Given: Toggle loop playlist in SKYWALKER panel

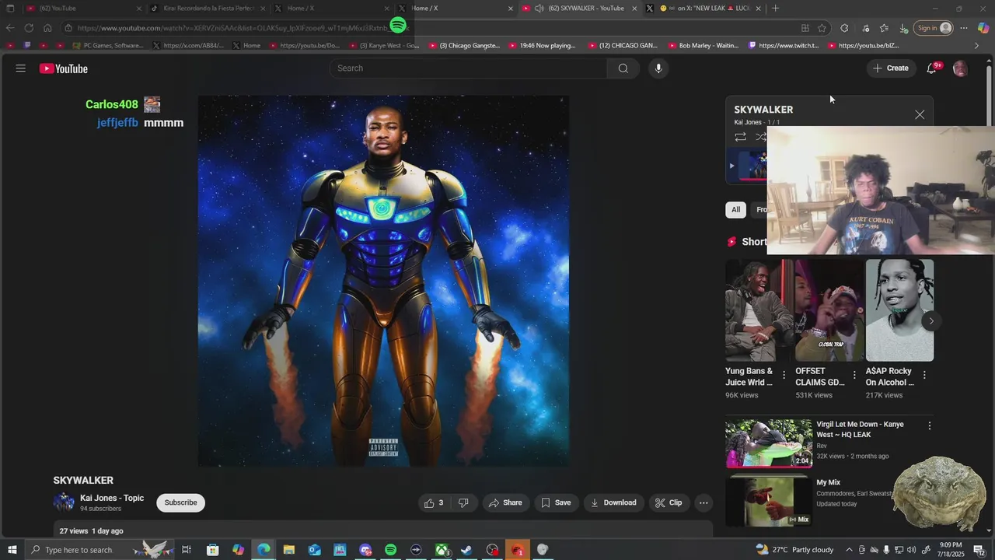Looking at the screenshot, I should click(740, 137).
